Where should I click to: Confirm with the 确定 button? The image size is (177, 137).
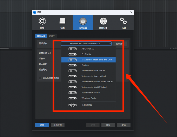coord(108,125)
